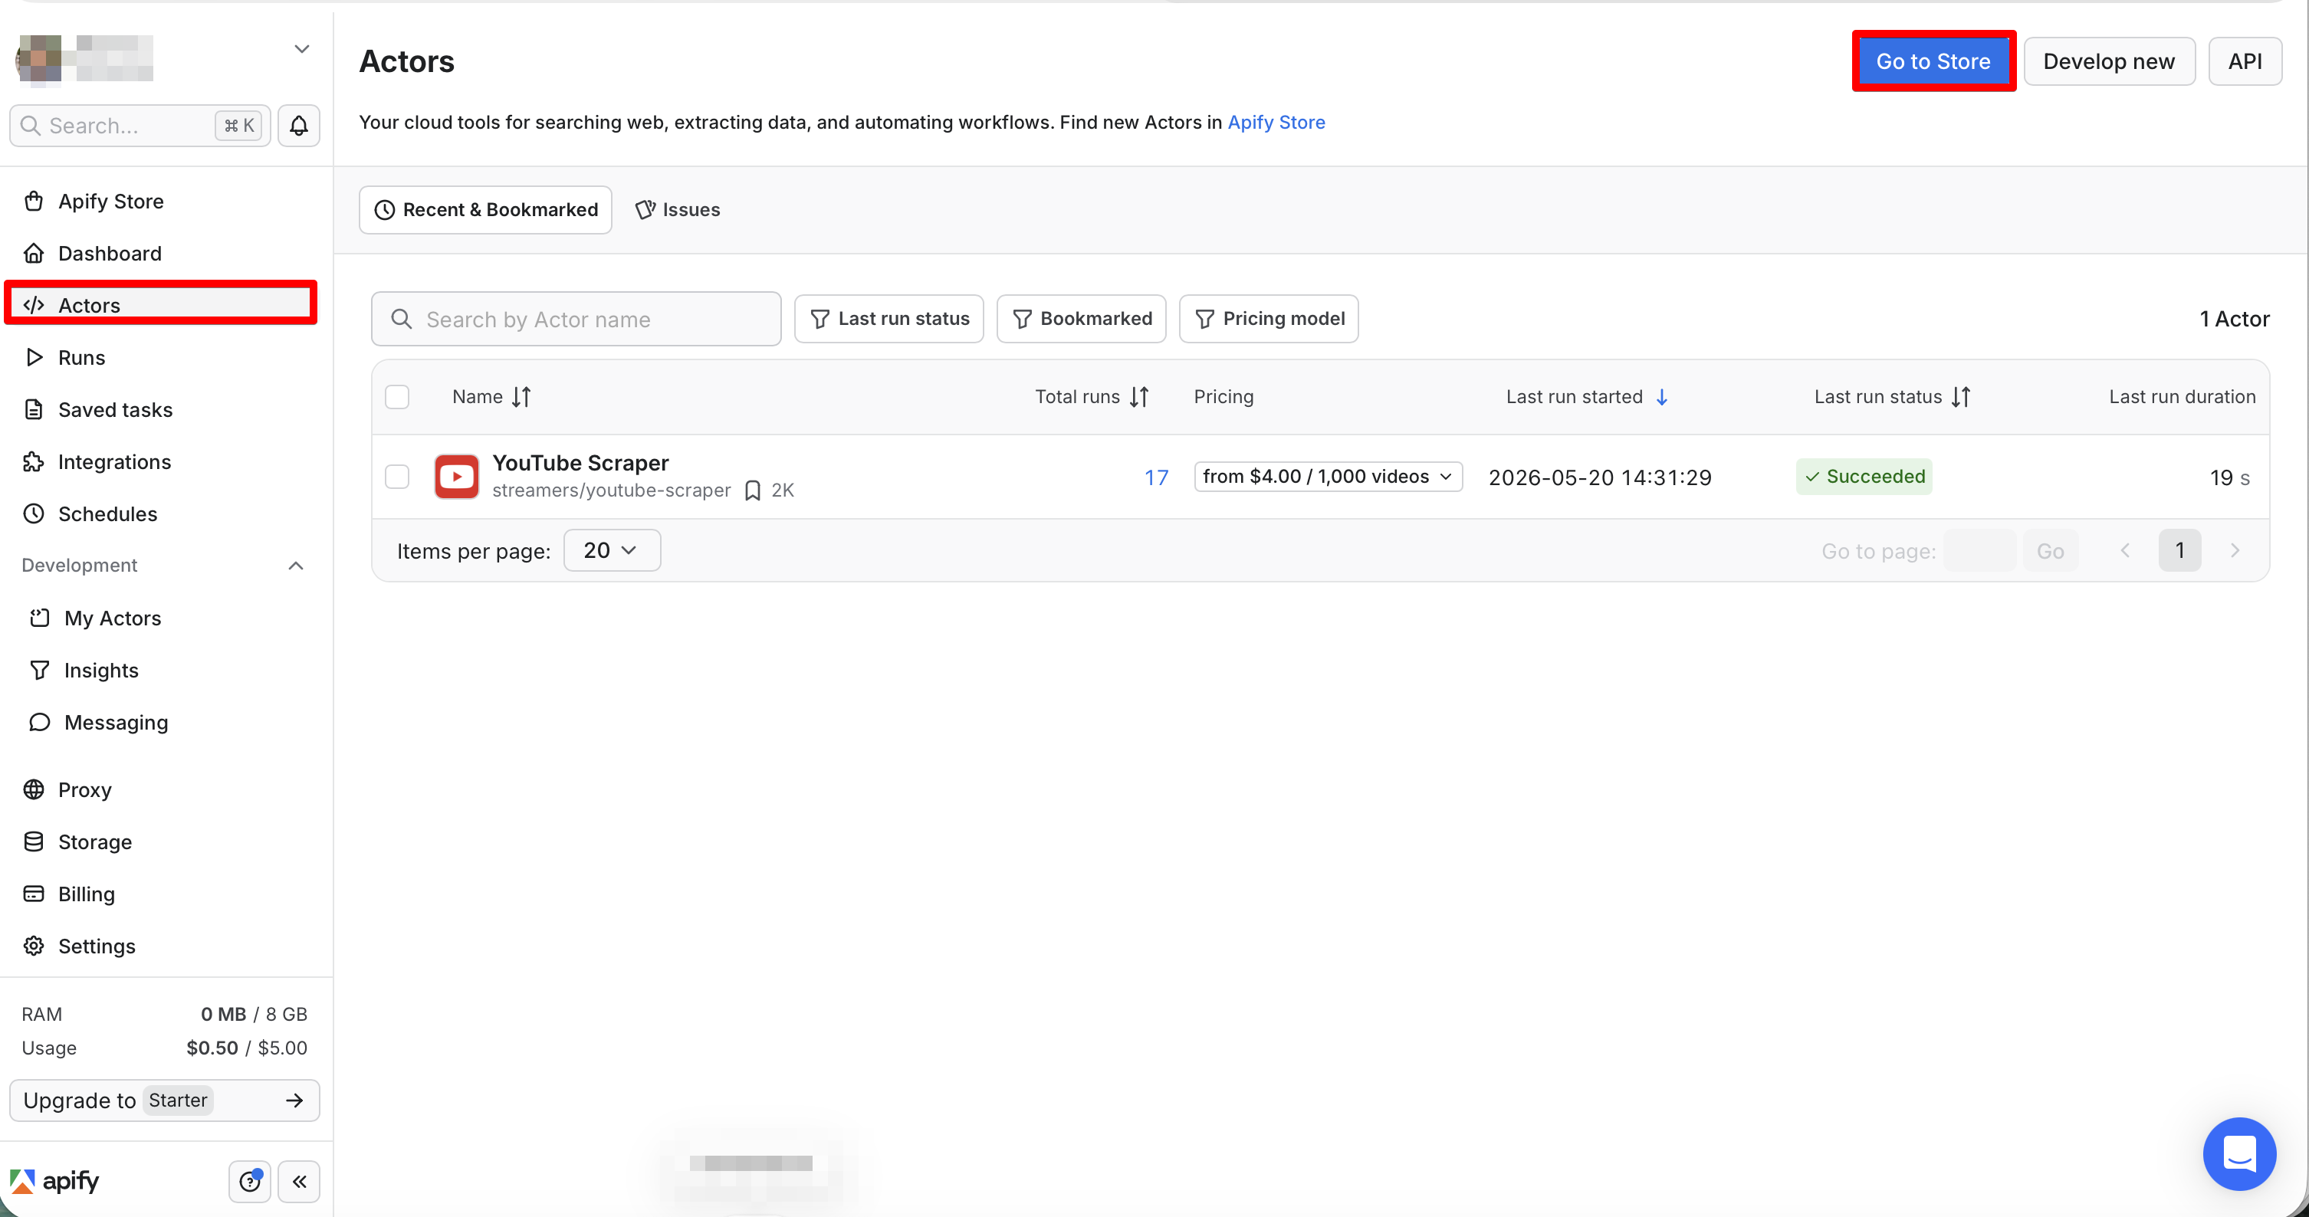Open the Items per page dropdown
Screen dimensions: 2309x1217
(x=613, y=550)
